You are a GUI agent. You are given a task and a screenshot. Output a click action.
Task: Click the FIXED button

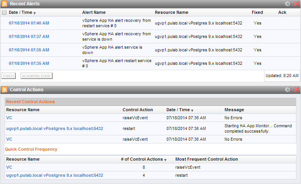click(x=8, y=76)
